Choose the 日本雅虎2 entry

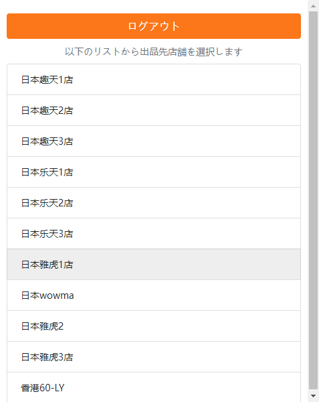(x=154, y=326)
